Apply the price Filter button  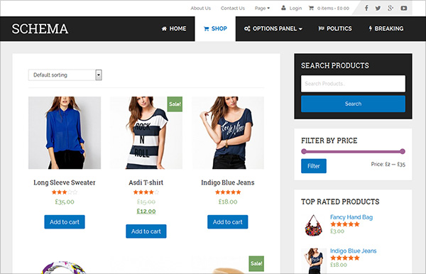pos(314,166)
